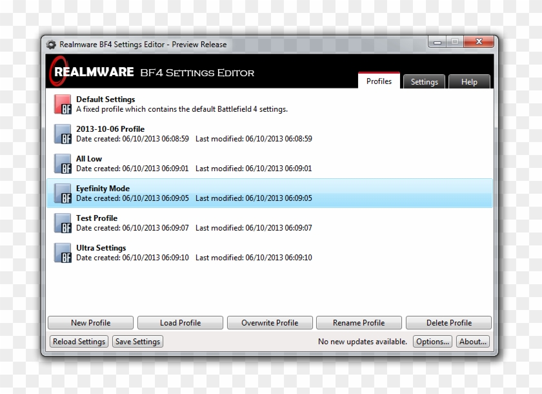The width and height of the screenshot is (542, 394).
Task: Open the Help tab
Action: 469,81
